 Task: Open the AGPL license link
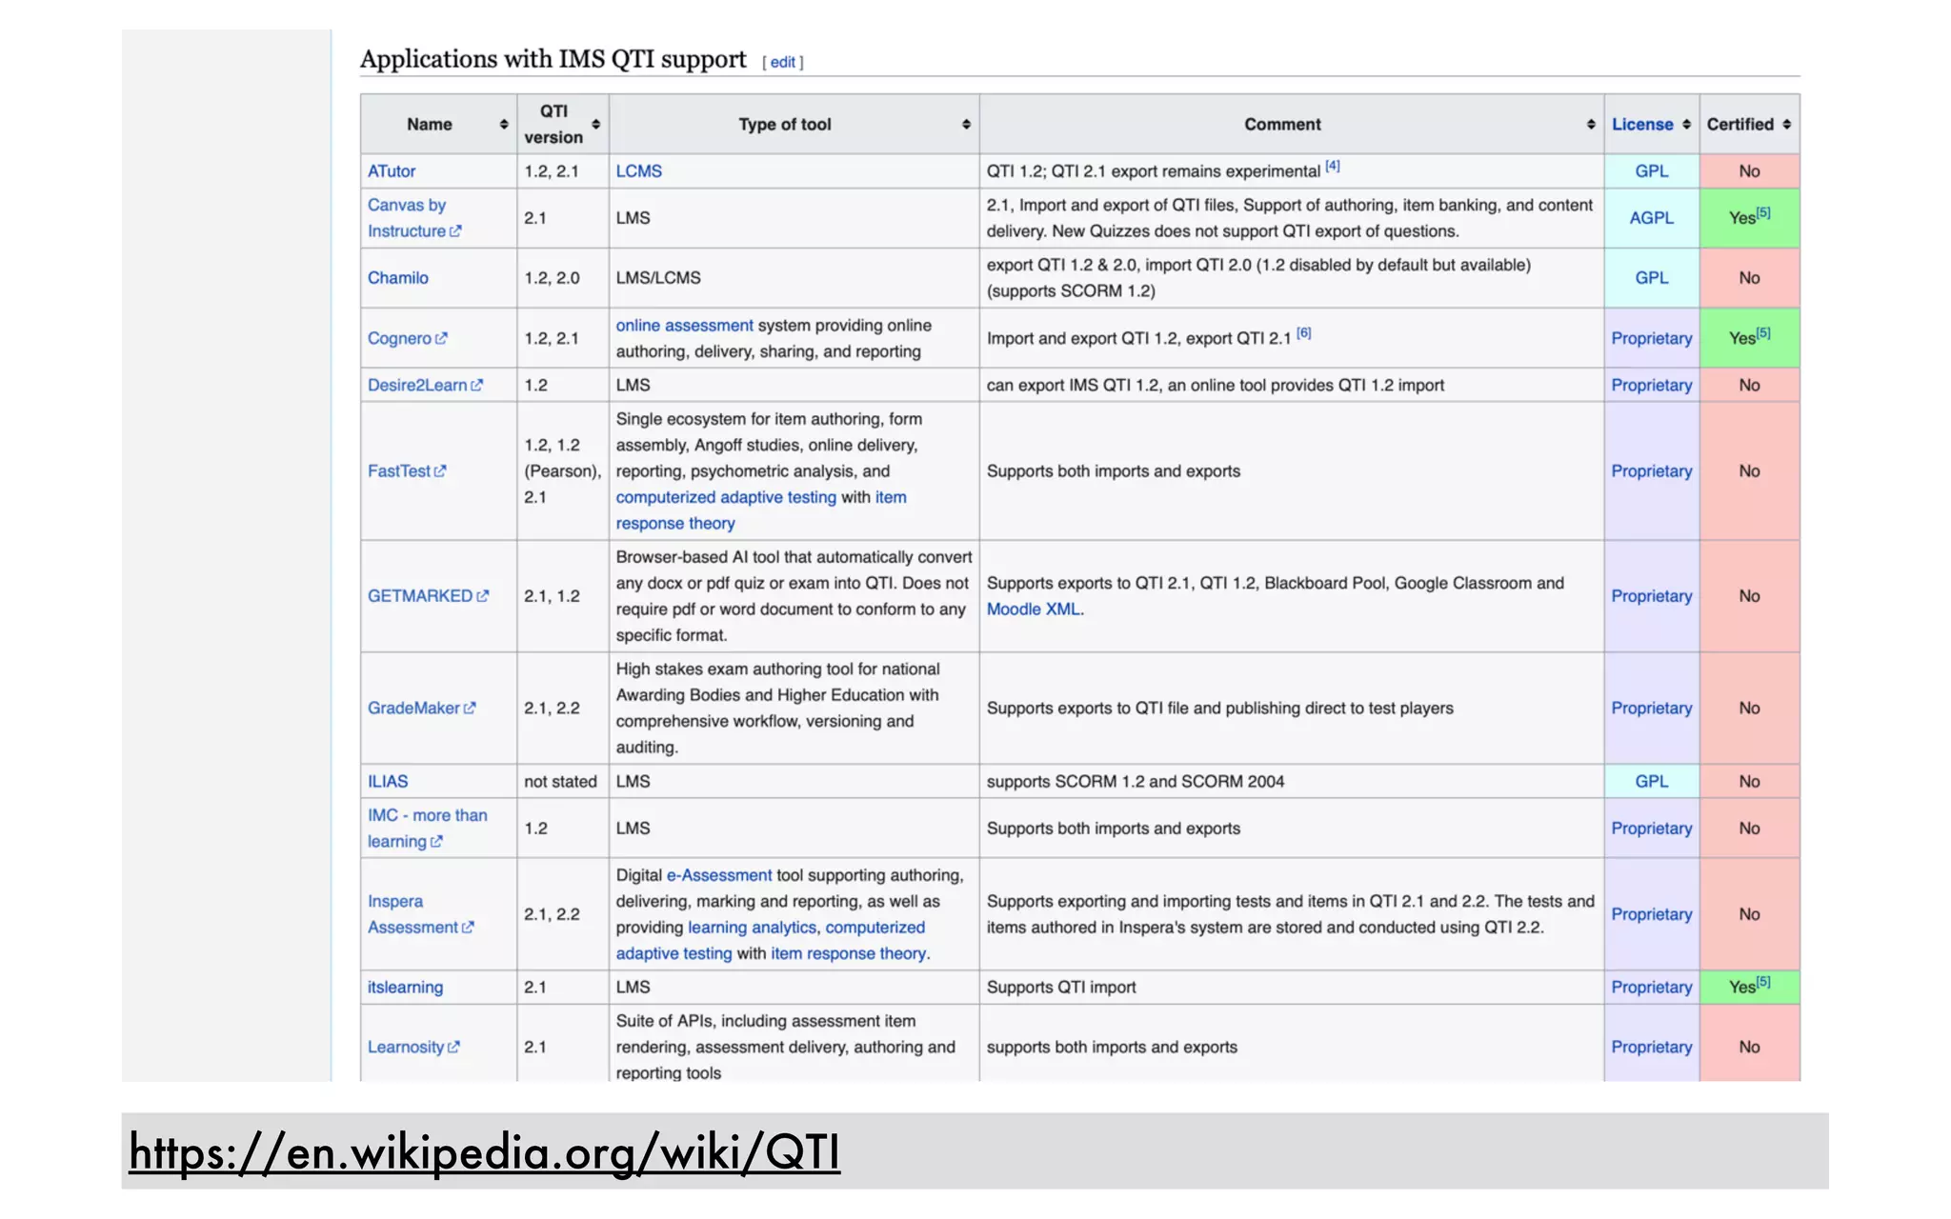tap(1652, 218)
